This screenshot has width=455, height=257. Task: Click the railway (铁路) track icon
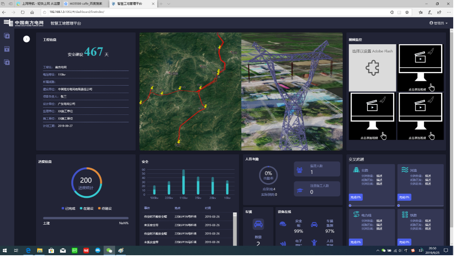[405, 215]
